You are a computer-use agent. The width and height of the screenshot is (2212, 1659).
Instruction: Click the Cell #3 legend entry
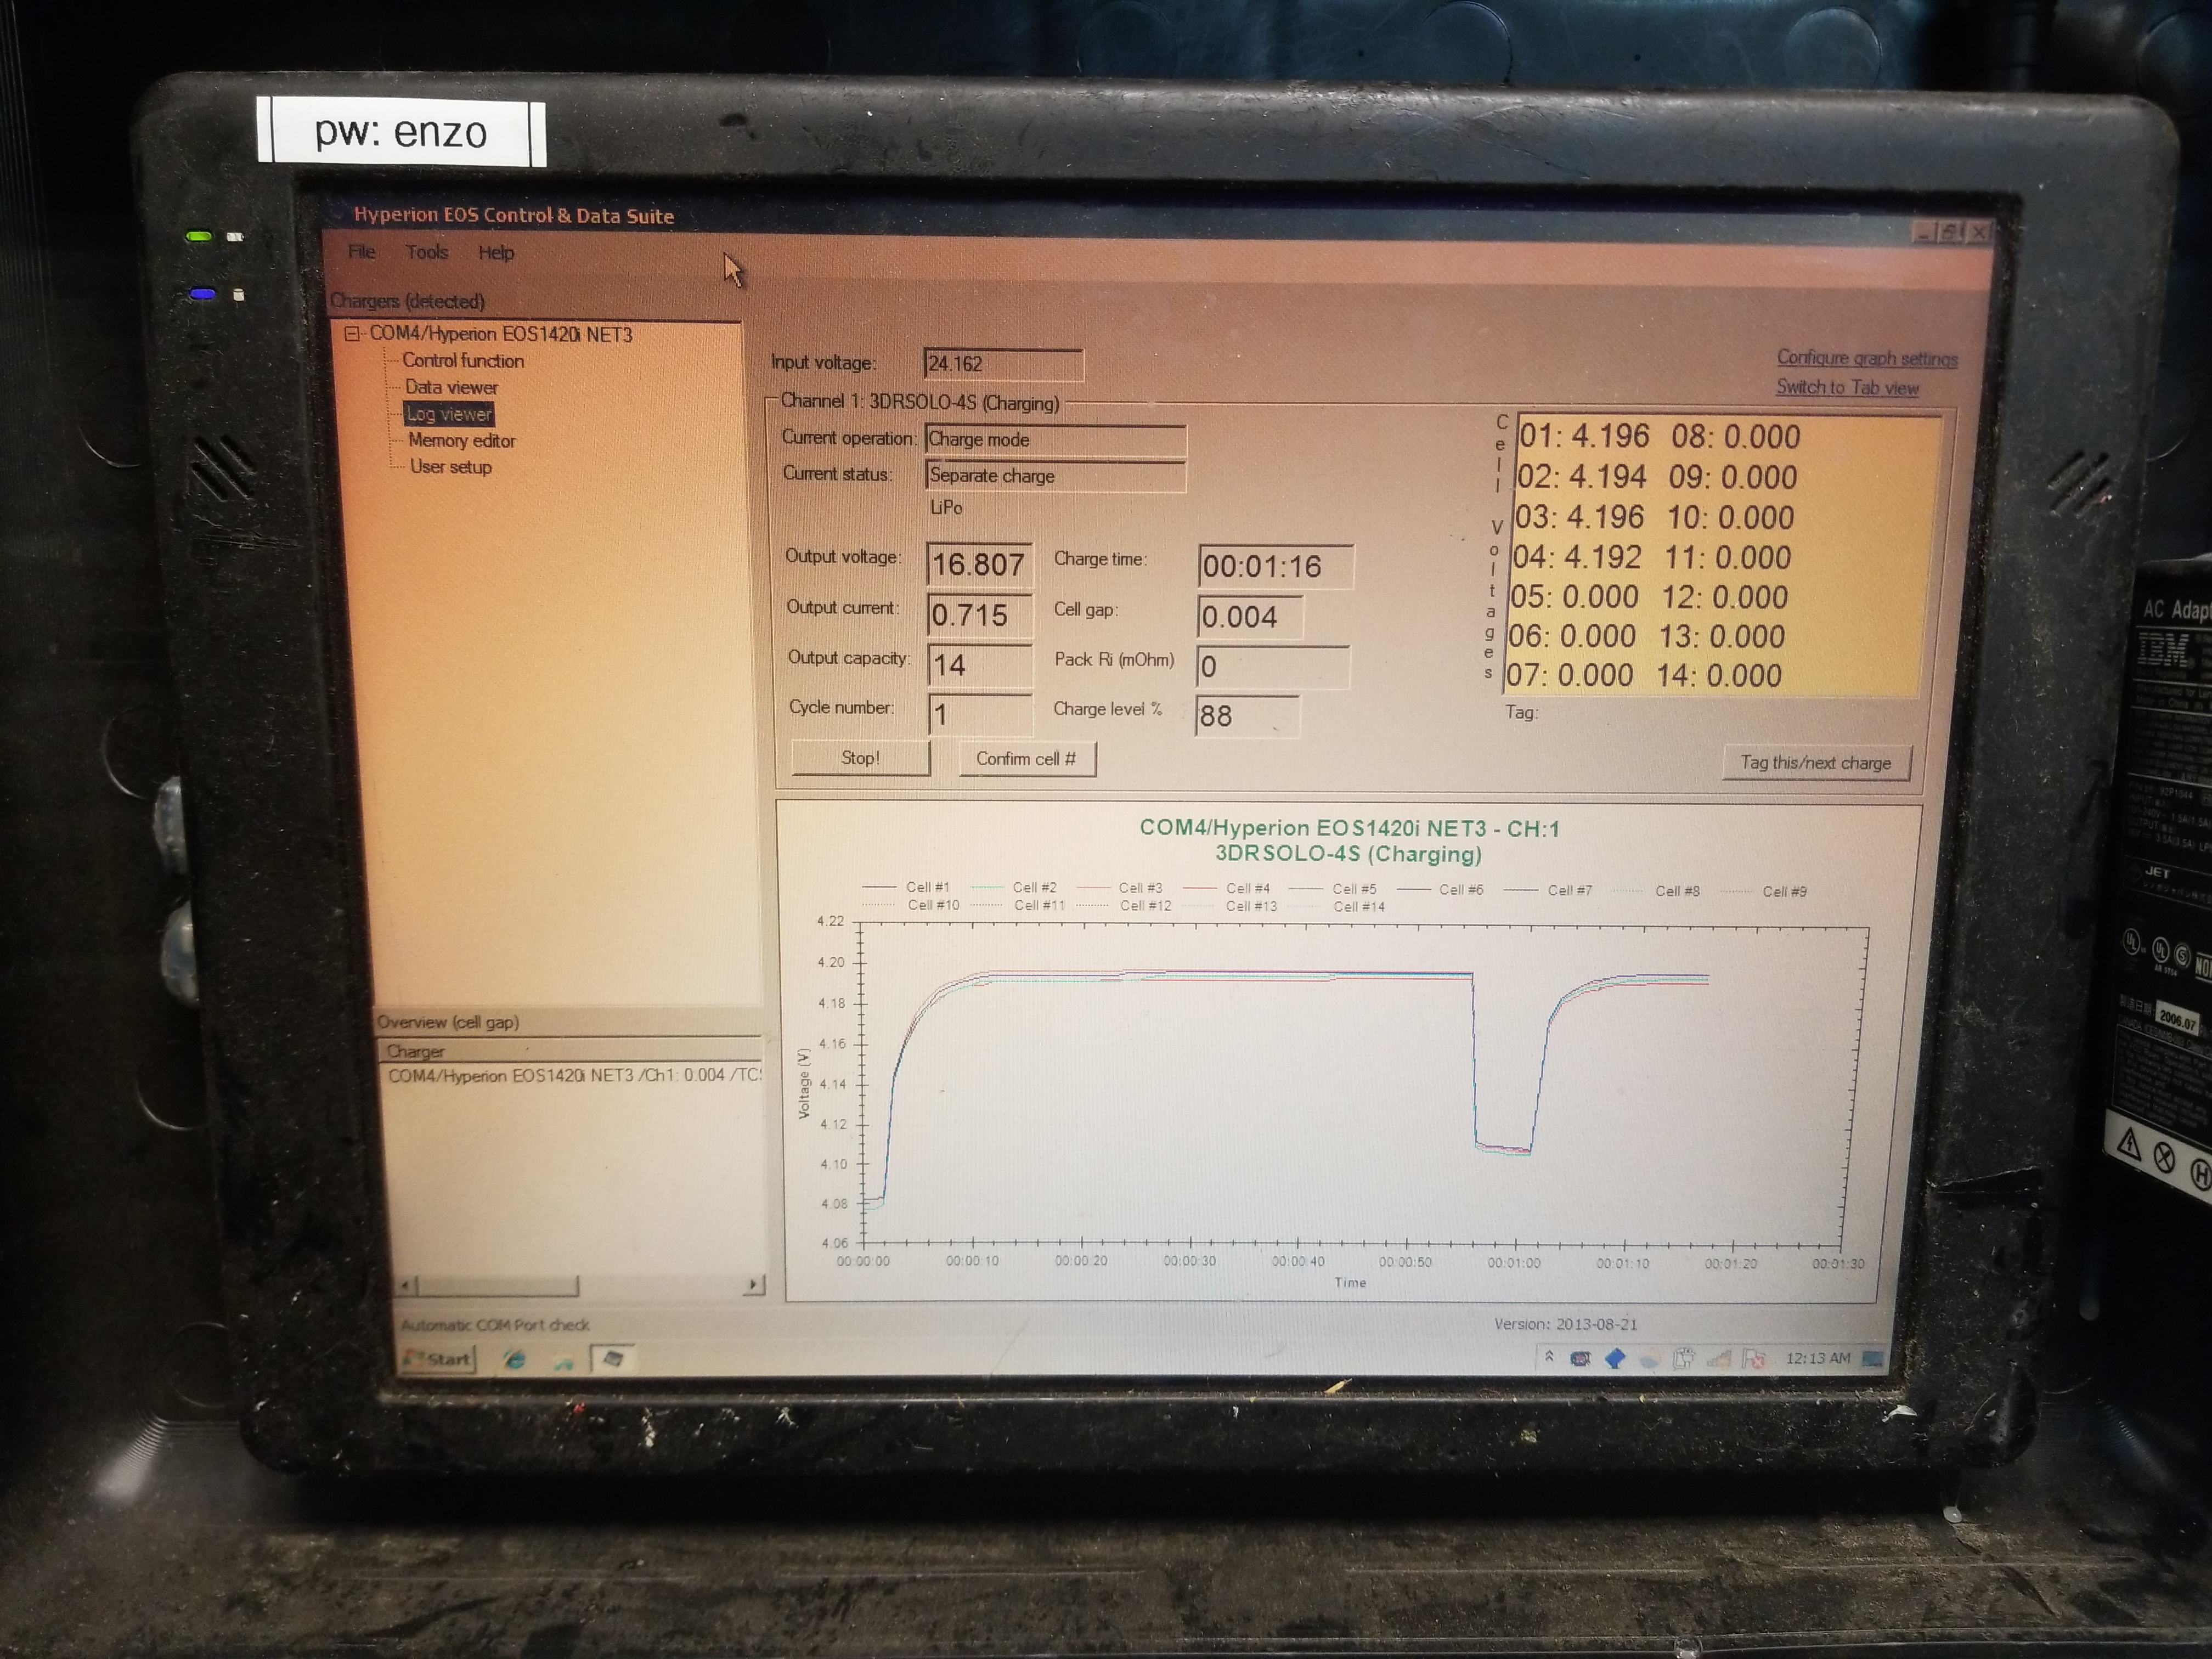1120,888
